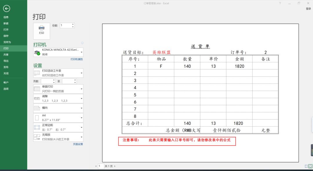
Task: Open the landscape orientation dropdown
Action: pyautogui.click(x=58, y=108)
